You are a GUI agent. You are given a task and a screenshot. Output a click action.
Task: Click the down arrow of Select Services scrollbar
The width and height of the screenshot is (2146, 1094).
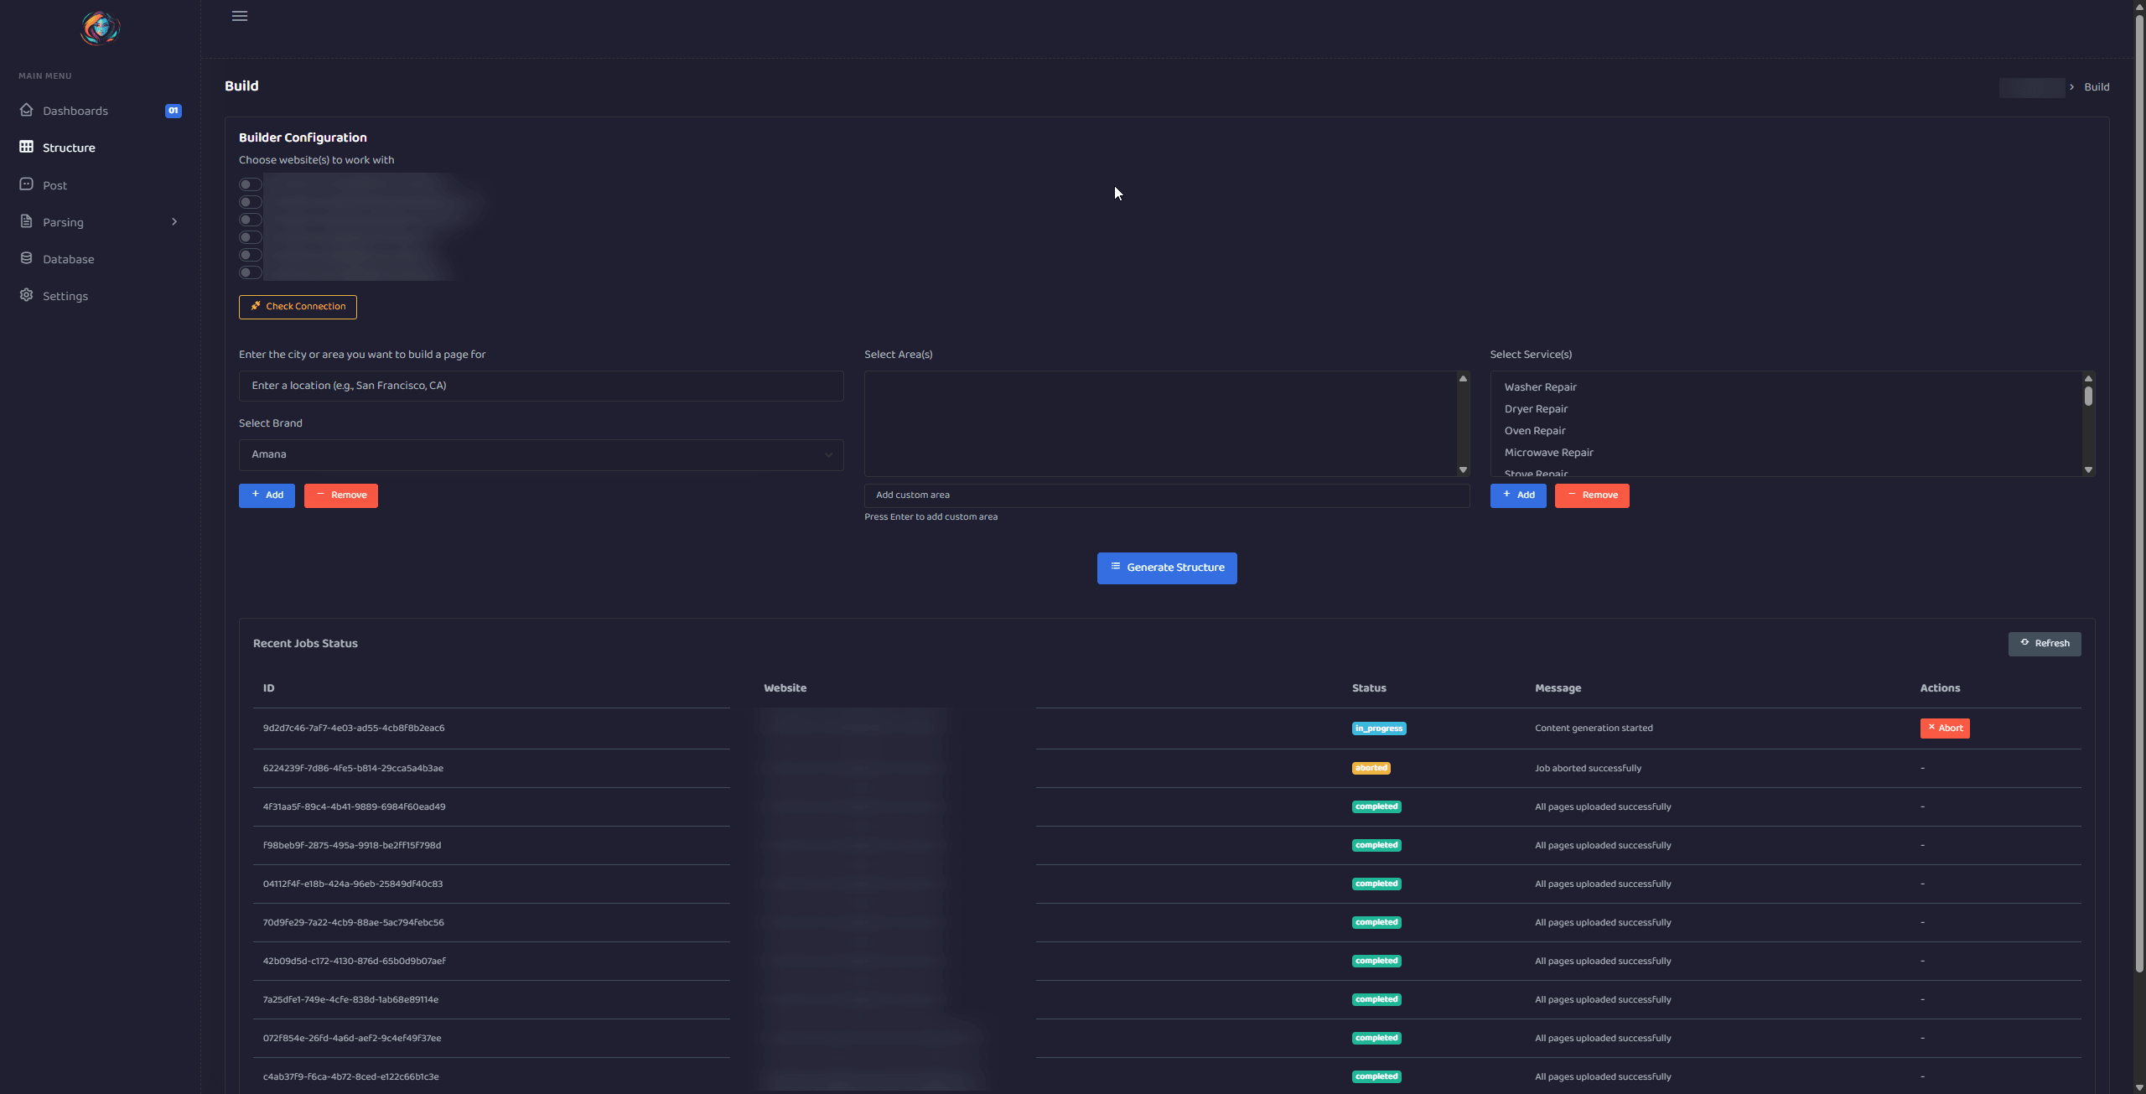pos(2088,469)
